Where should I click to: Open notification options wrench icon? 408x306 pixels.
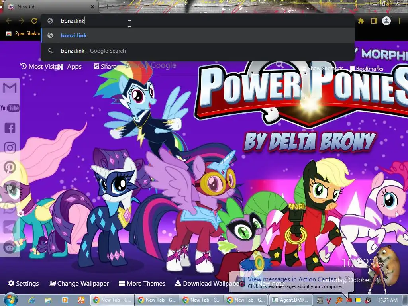339,278
